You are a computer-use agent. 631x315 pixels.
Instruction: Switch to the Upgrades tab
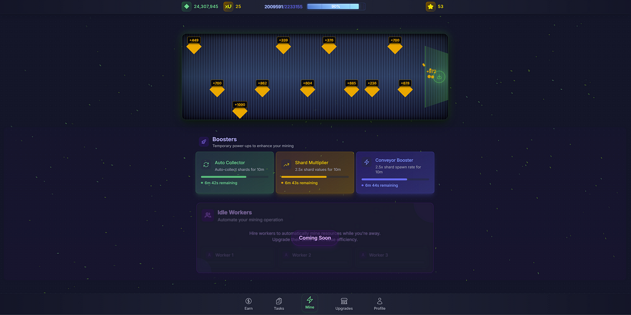tap(344, 303)
